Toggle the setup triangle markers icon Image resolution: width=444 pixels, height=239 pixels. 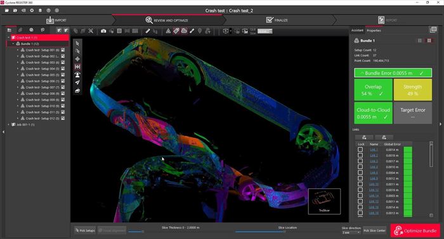point(168,31)
